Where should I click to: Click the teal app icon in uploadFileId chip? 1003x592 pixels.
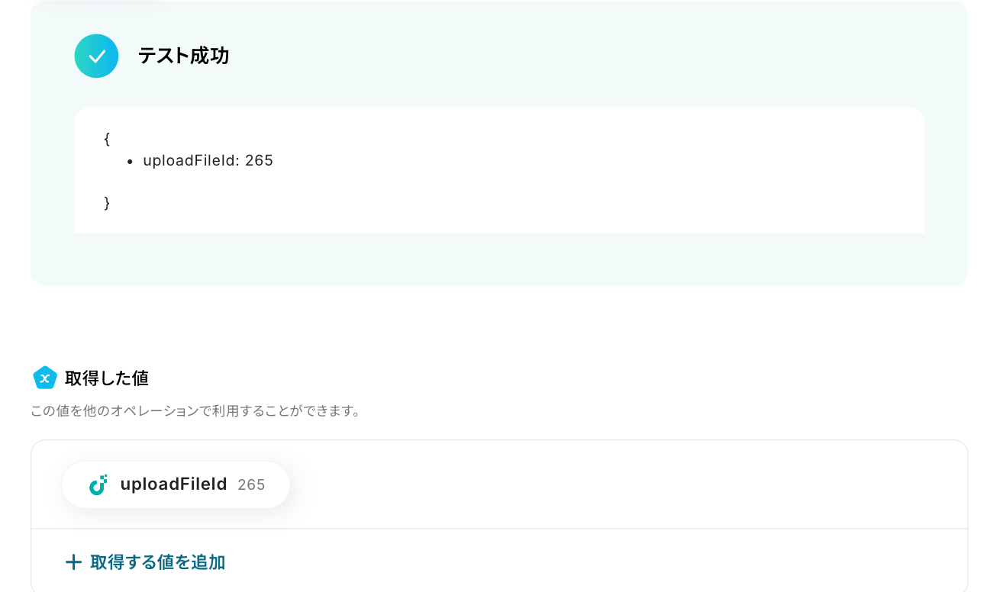(98, 484)
